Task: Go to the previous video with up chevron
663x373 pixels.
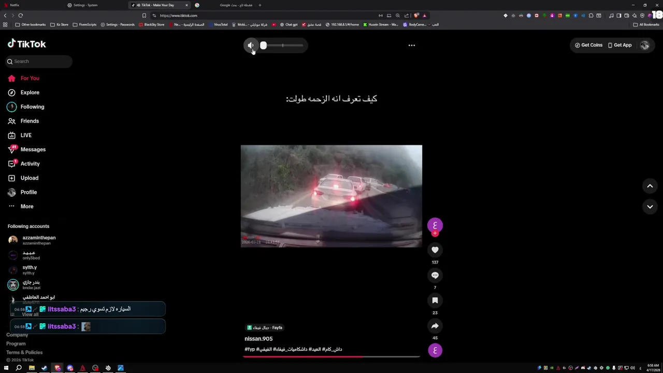Action: tap(650, 186)
